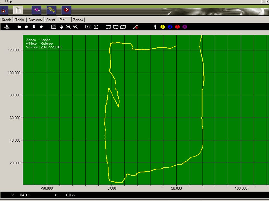Toggle the purple zone 4 circle

click(185, 27)
